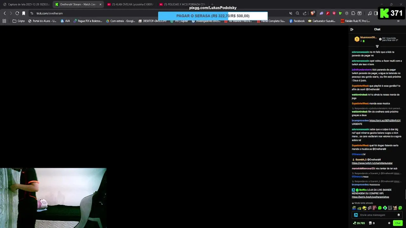
Task: Open chat settings gear icon
Action: [x=389, y=223]
